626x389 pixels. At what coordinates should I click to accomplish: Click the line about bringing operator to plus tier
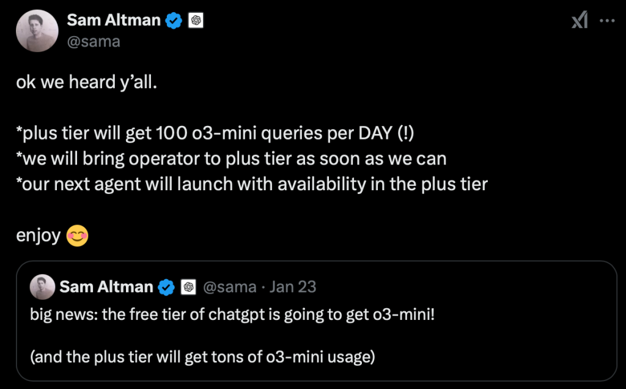click(x=231, y=158)
